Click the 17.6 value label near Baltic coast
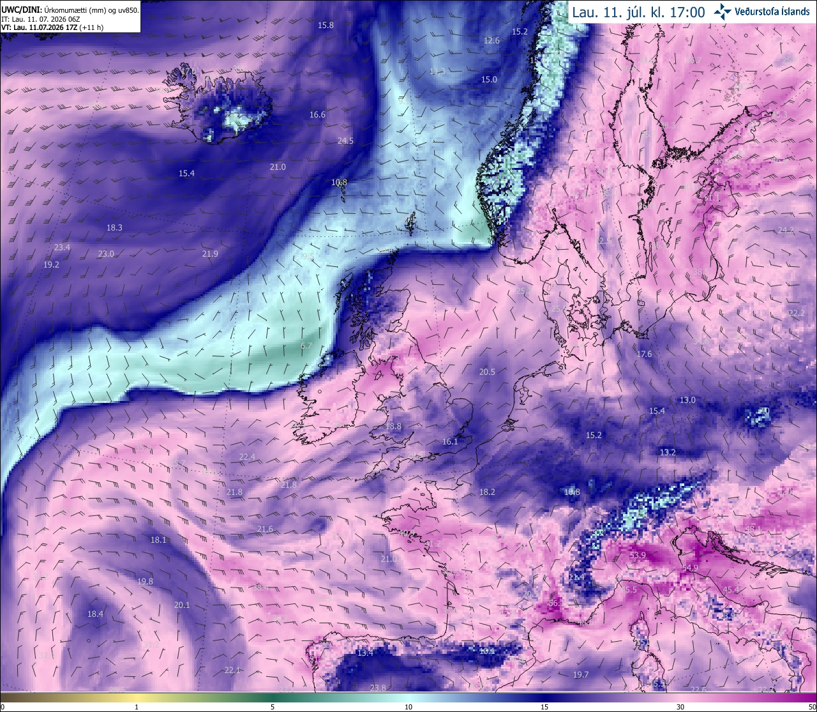 [644, 354]
